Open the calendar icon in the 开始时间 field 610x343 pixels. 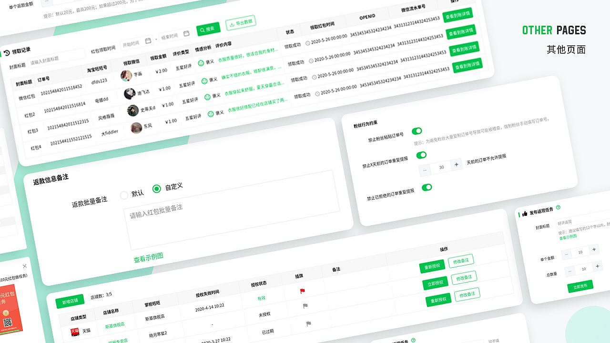(148, 41)
